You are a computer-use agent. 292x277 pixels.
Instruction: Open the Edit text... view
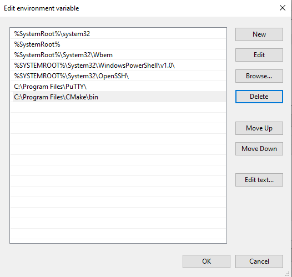click(259, 180)
